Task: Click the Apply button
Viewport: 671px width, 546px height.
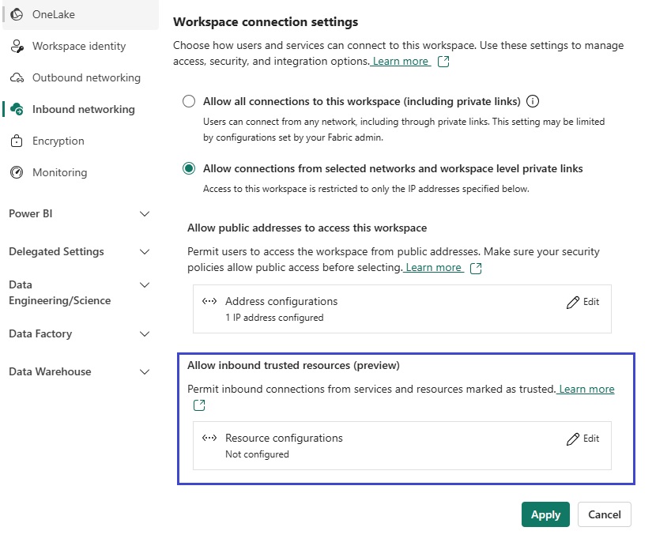Action: pyautogui.click(x=545, y=514)
